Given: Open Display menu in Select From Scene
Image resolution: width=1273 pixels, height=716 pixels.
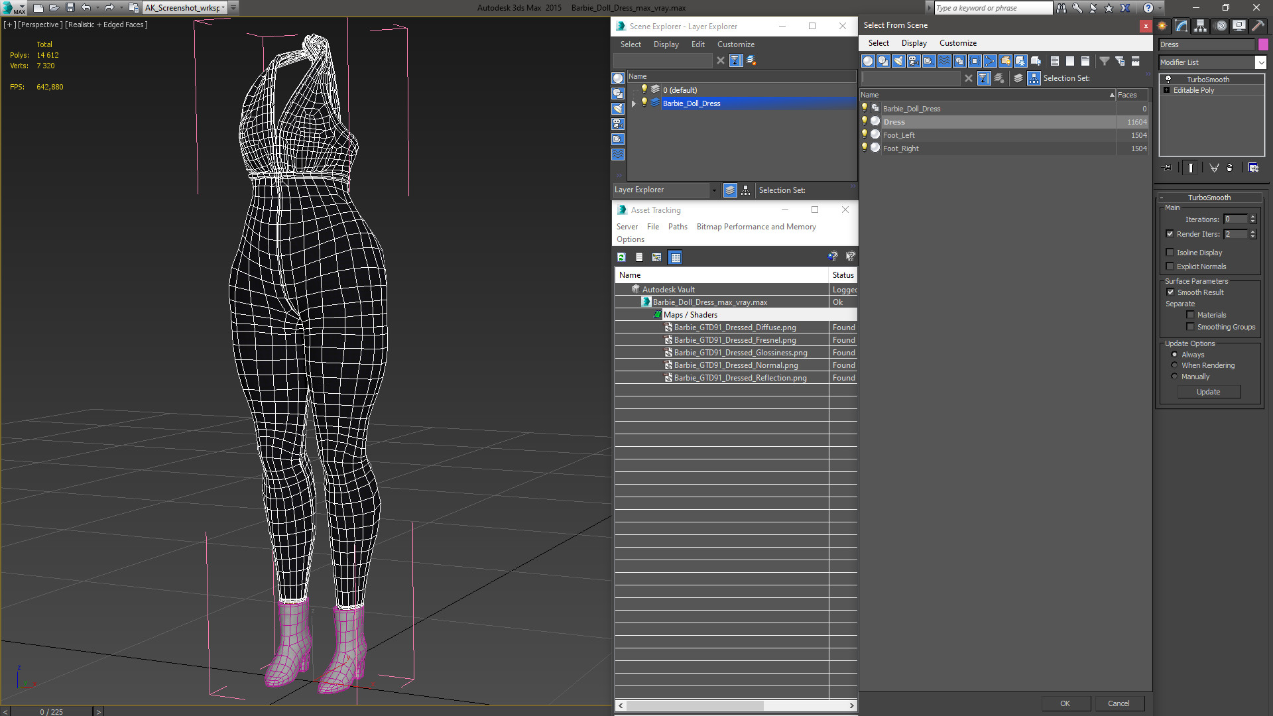Looking at the screenshot, I should pyautogui.click(x=914, y=43).
